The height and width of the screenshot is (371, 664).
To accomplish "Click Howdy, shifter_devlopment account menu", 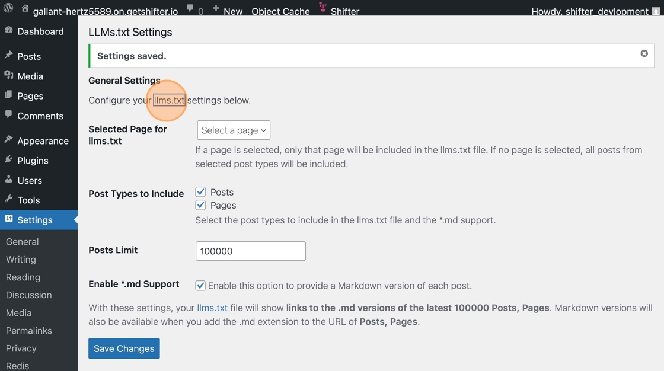I will click(x=589, y=11).
